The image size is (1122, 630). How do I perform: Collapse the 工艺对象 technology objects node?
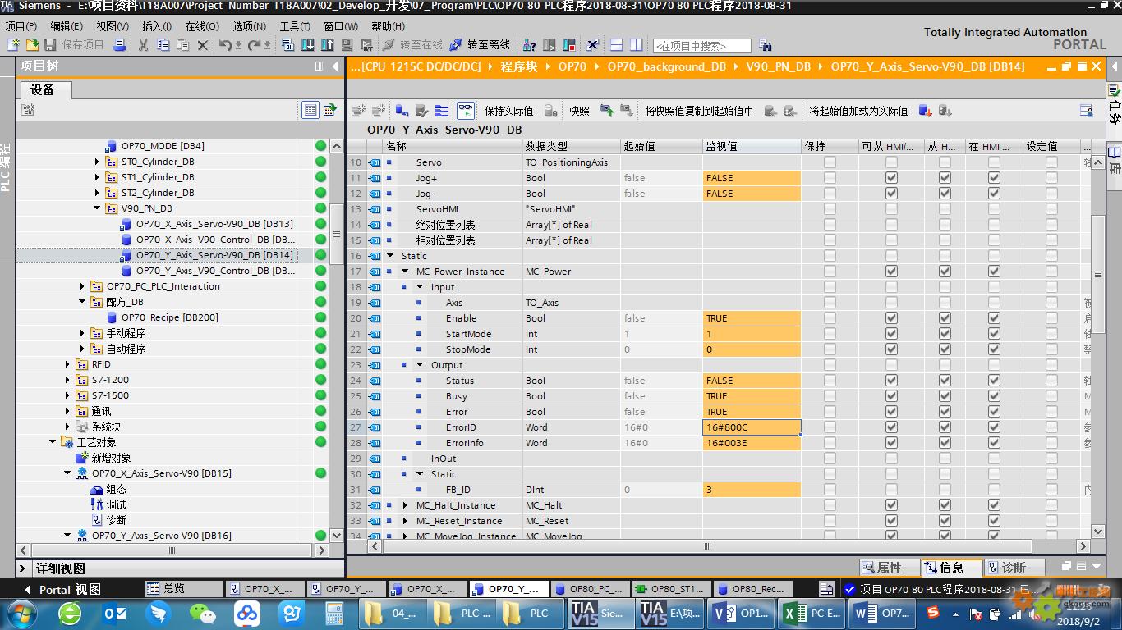click(53, 442)
